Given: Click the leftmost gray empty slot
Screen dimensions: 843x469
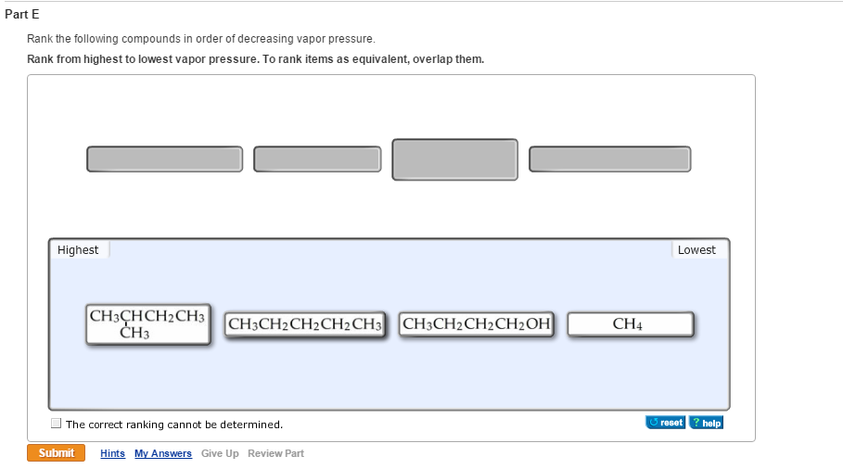Looking at the screenshot, I should pos(164,159).
